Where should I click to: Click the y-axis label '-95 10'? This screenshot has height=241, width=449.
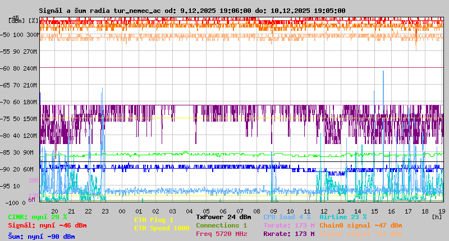coord(10,186)
